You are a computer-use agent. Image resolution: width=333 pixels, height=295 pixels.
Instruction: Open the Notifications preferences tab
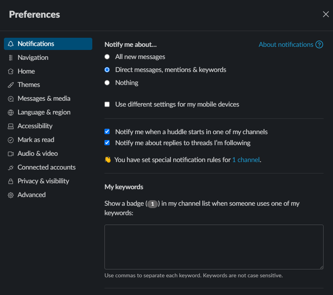[x=48, y=44]
